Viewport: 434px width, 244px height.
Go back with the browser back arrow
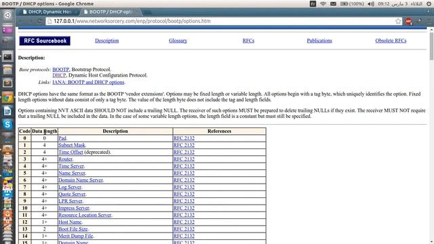(21, 21)
